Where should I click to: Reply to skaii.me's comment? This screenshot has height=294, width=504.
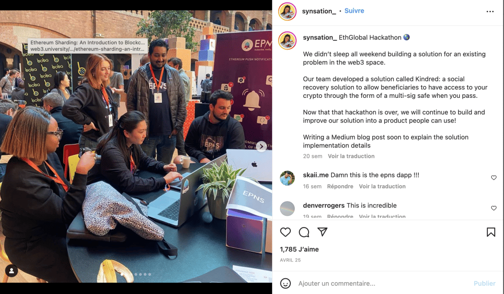(340, 186)
